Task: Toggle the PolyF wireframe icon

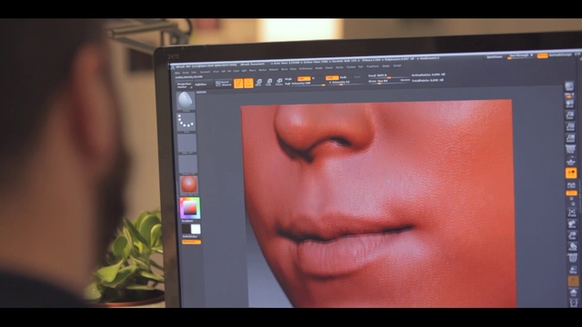Action: click(x=573, y=258)
